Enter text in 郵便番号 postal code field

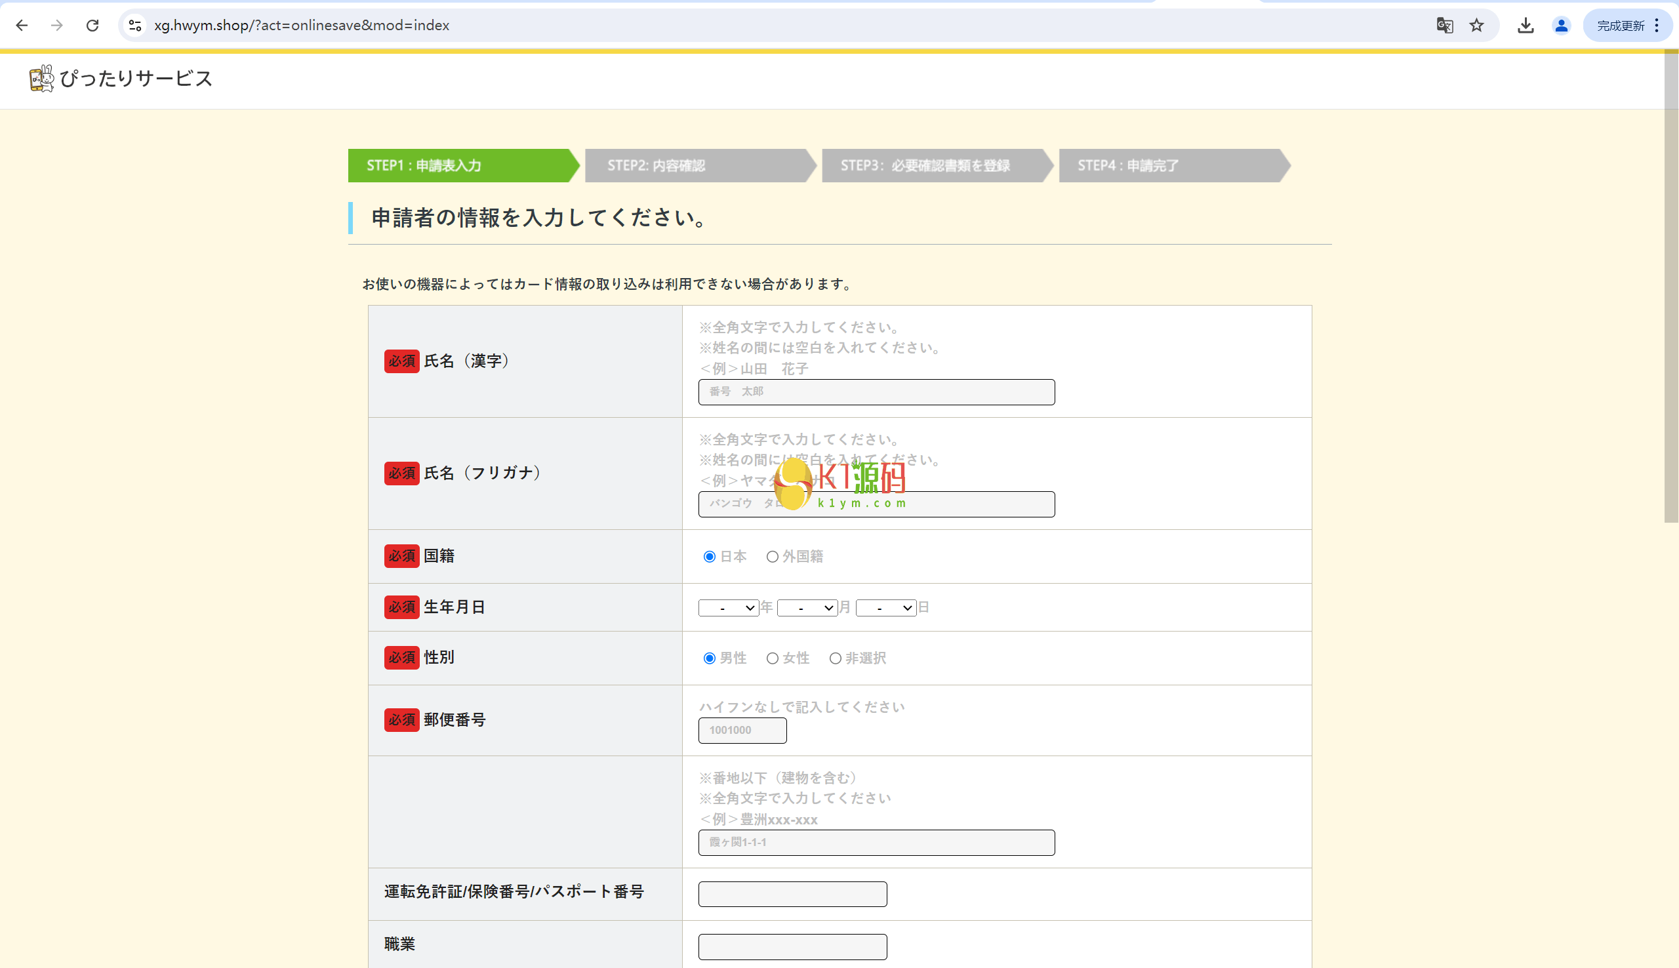[742, 729]
